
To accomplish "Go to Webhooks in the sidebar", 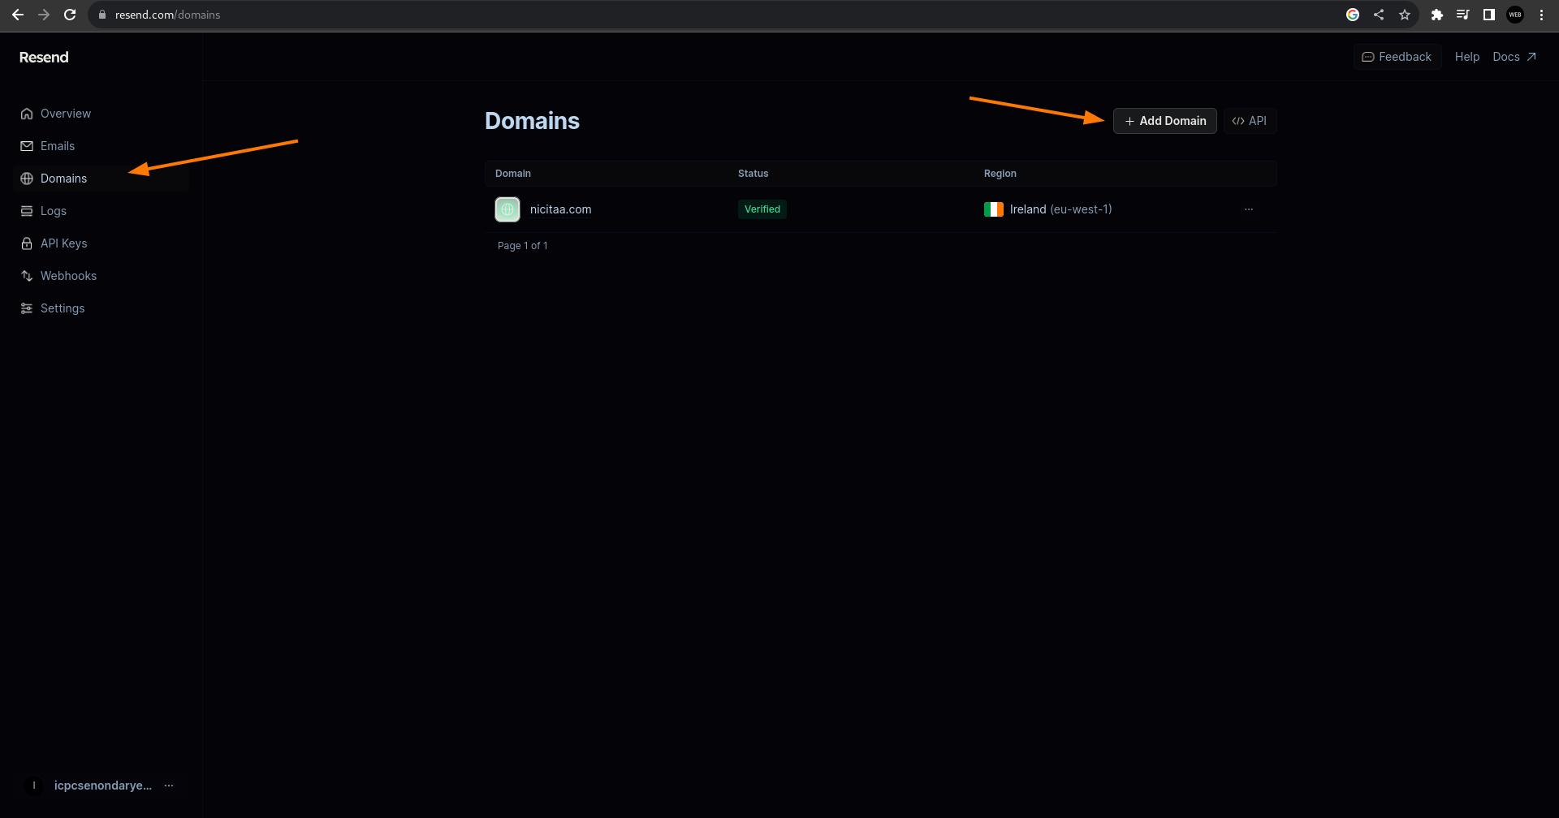I will click(69, 276).
